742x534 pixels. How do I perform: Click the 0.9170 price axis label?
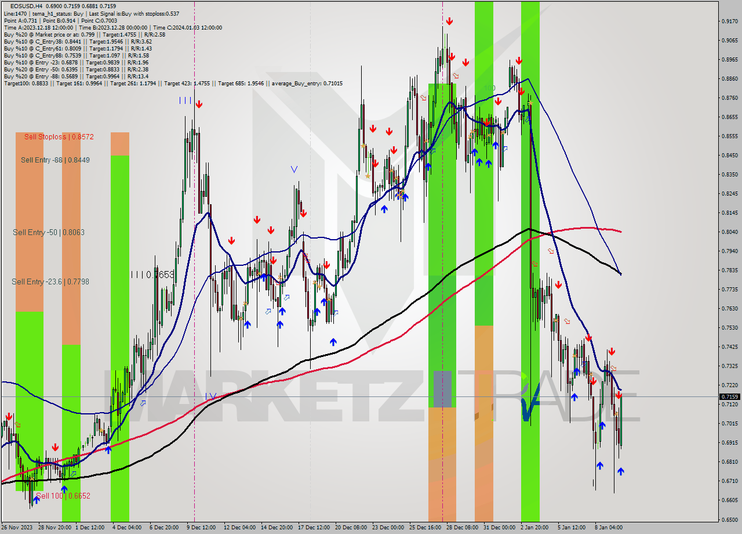pos(730,21)
